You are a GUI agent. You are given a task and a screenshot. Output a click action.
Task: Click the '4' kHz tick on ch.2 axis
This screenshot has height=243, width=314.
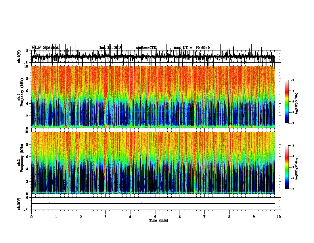tap(28, 169)
